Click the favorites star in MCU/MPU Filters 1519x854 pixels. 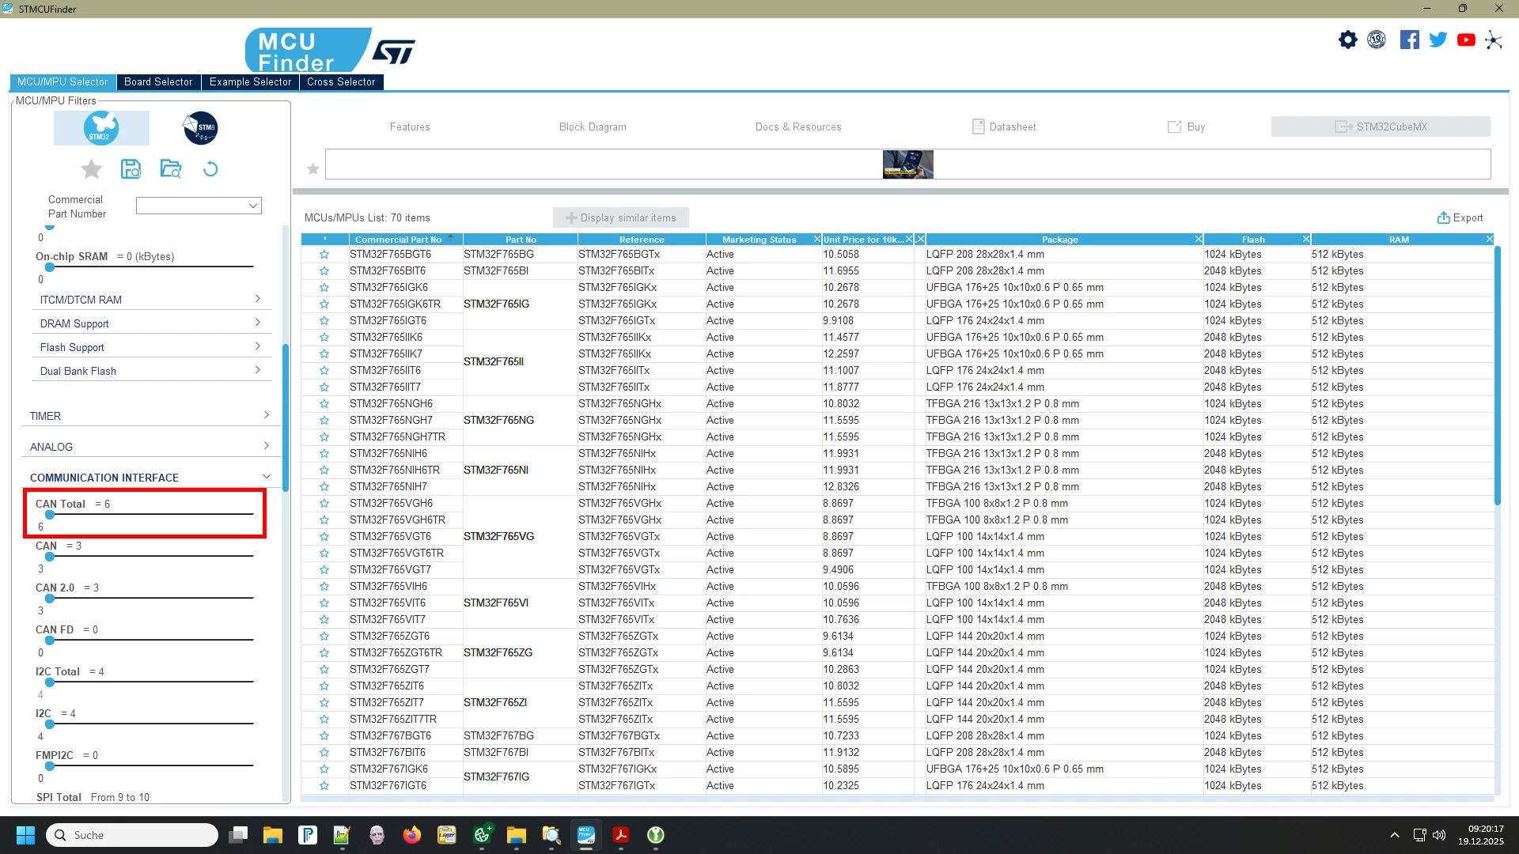(92, 169)
